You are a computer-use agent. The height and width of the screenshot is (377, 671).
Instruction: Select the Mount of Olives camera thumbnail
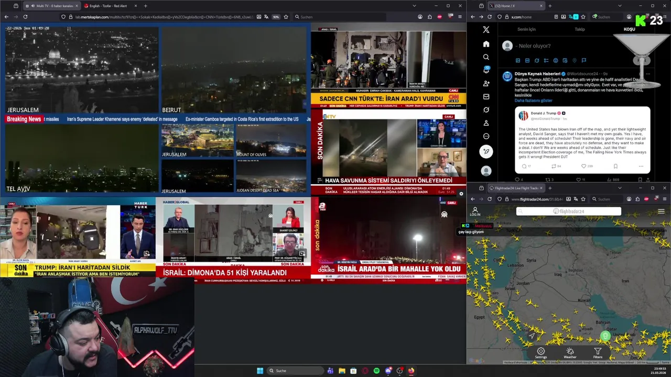click(x=271, y=140)
